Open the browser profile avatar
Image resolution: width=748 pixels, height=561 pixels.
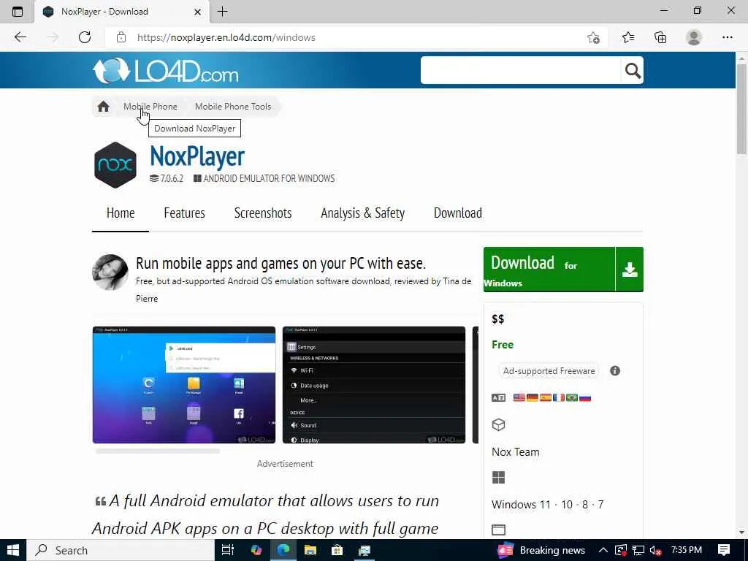(694, 37)
